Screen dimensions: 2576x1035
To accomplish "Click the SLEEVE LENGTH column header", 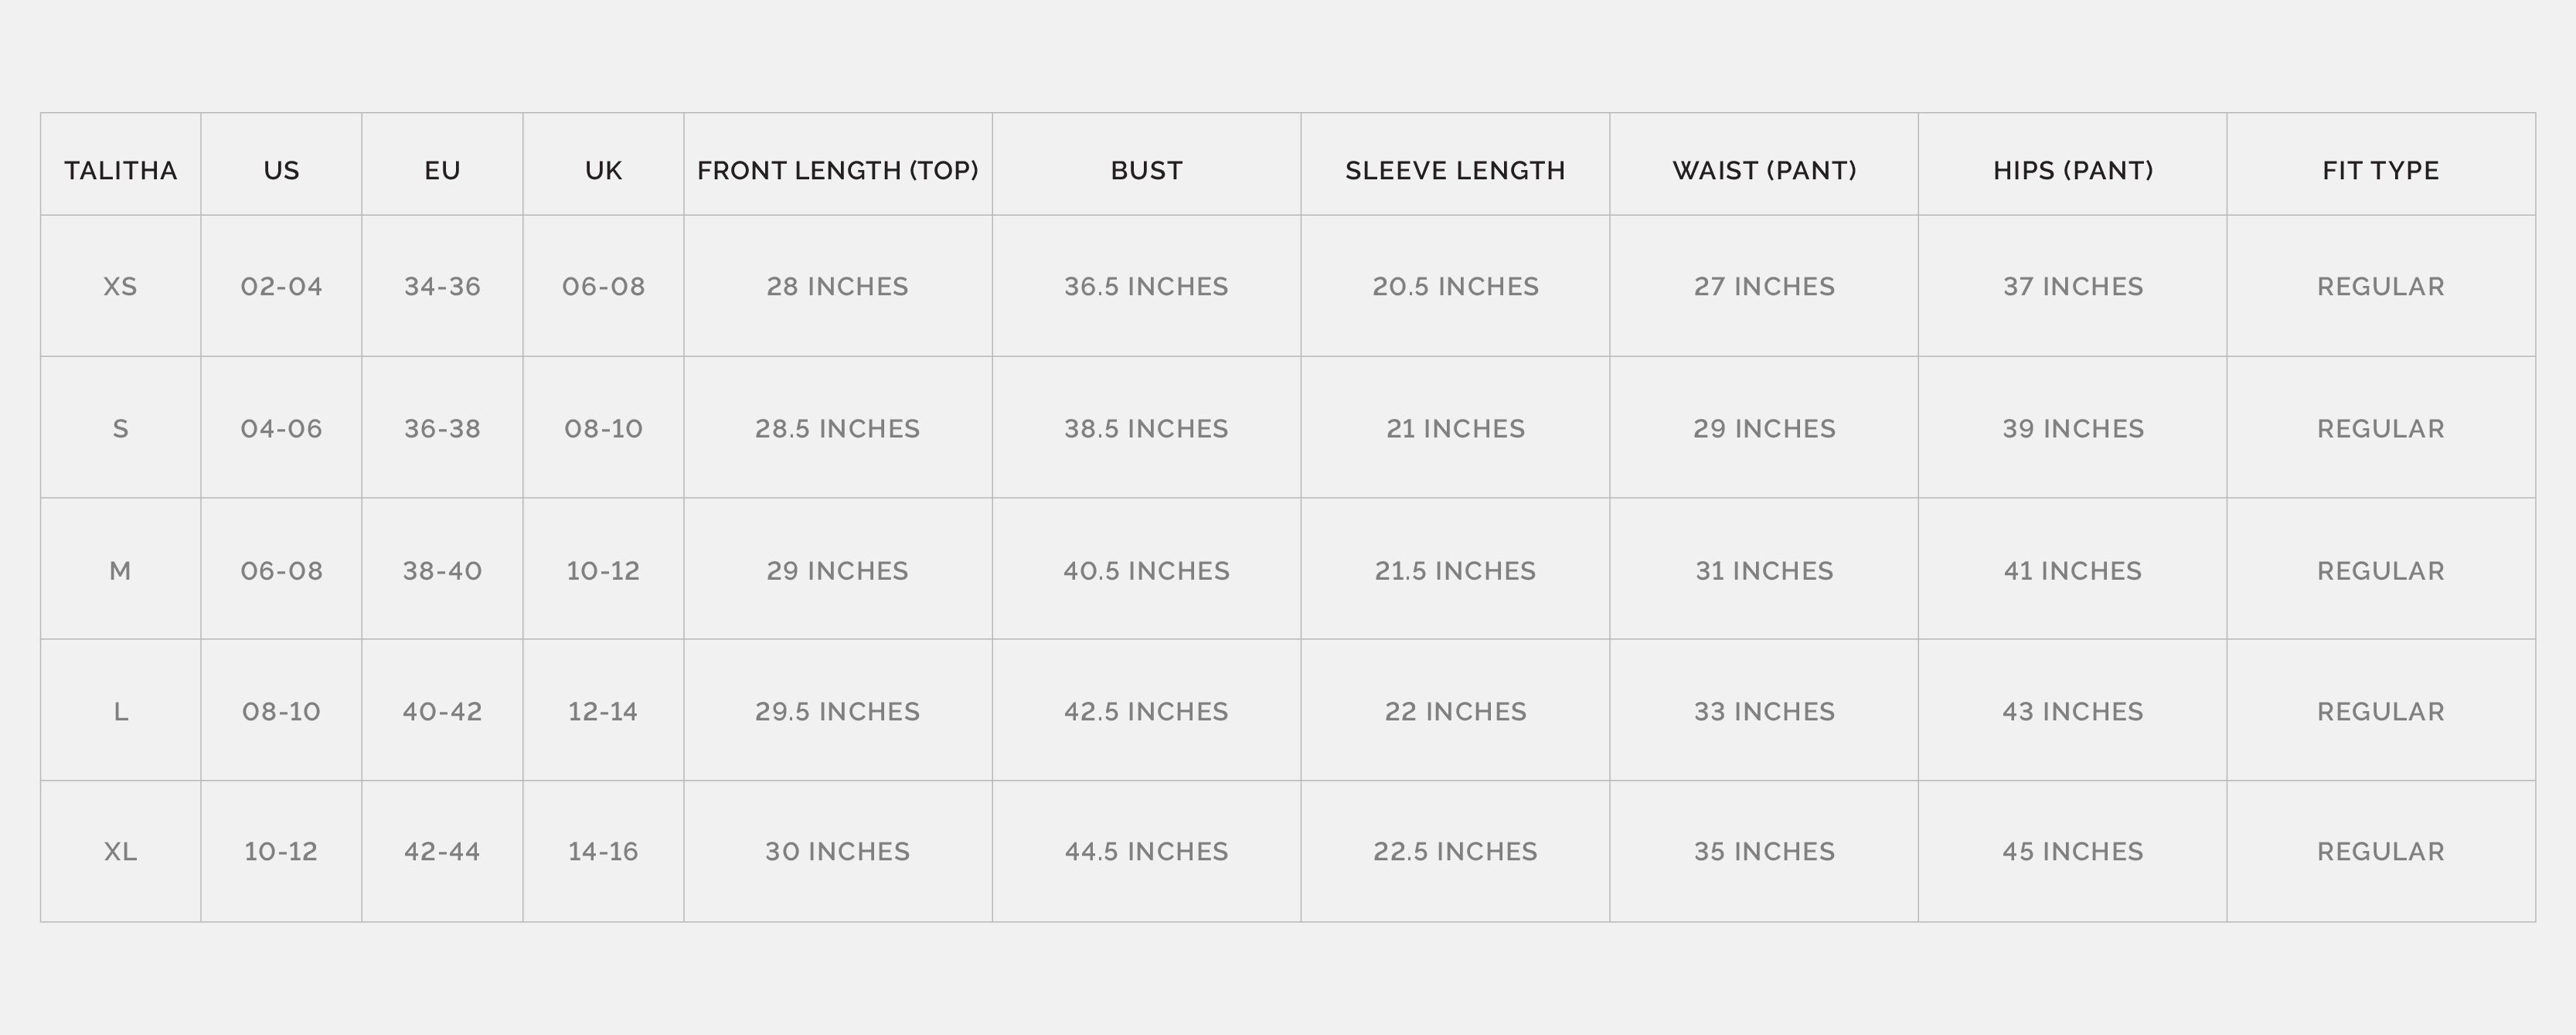I will coord(1454,171).
